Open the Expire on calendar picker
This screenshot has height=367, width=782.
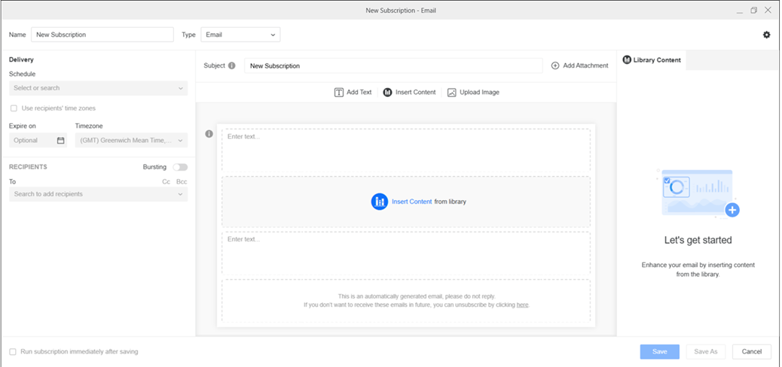tap(60, 141)
